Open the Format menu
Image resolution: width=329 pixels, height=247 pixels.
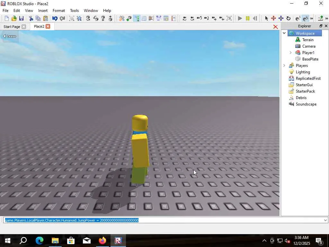coord(59,11)
